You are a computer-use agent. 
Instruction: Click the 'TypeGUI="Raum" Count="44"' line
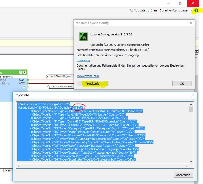(82, 132)
